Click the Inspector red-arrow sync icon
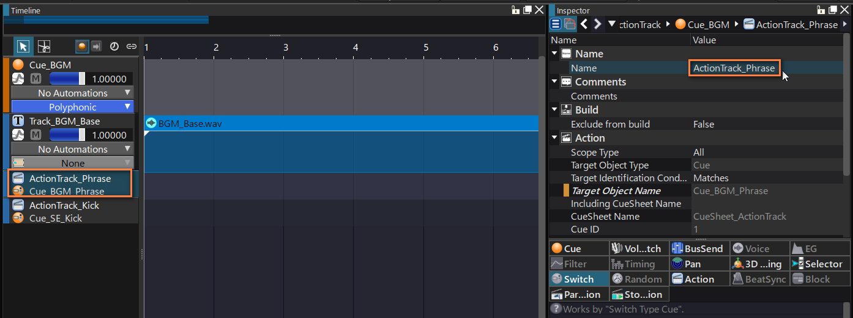Viewport: 853px width, 318px height. pos(570,24)
